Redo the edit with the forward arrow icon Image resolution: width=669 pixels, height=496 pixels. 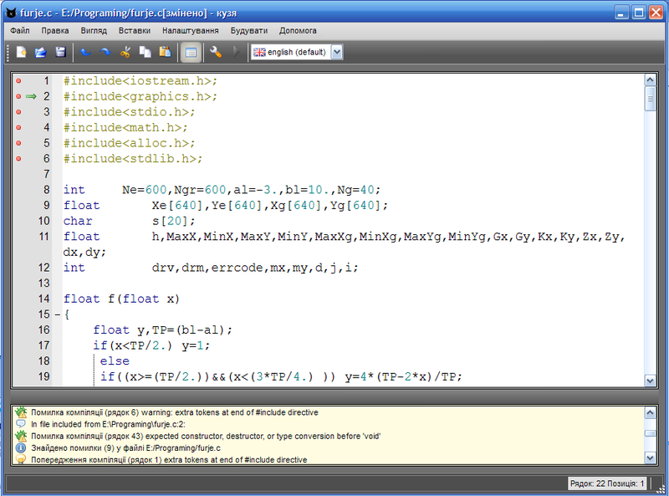click(x=105, y=52)
